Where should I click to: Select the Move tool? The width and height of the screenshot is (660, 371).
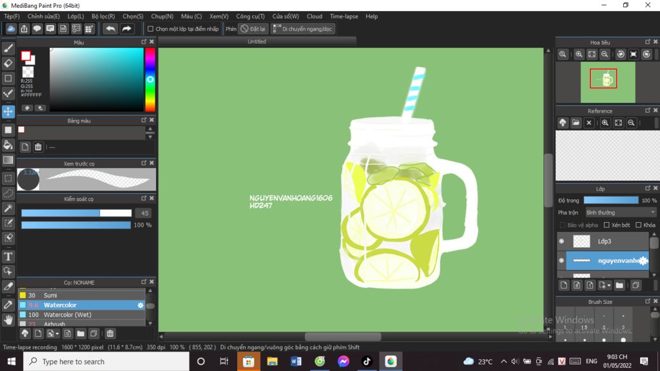[8, 111]
